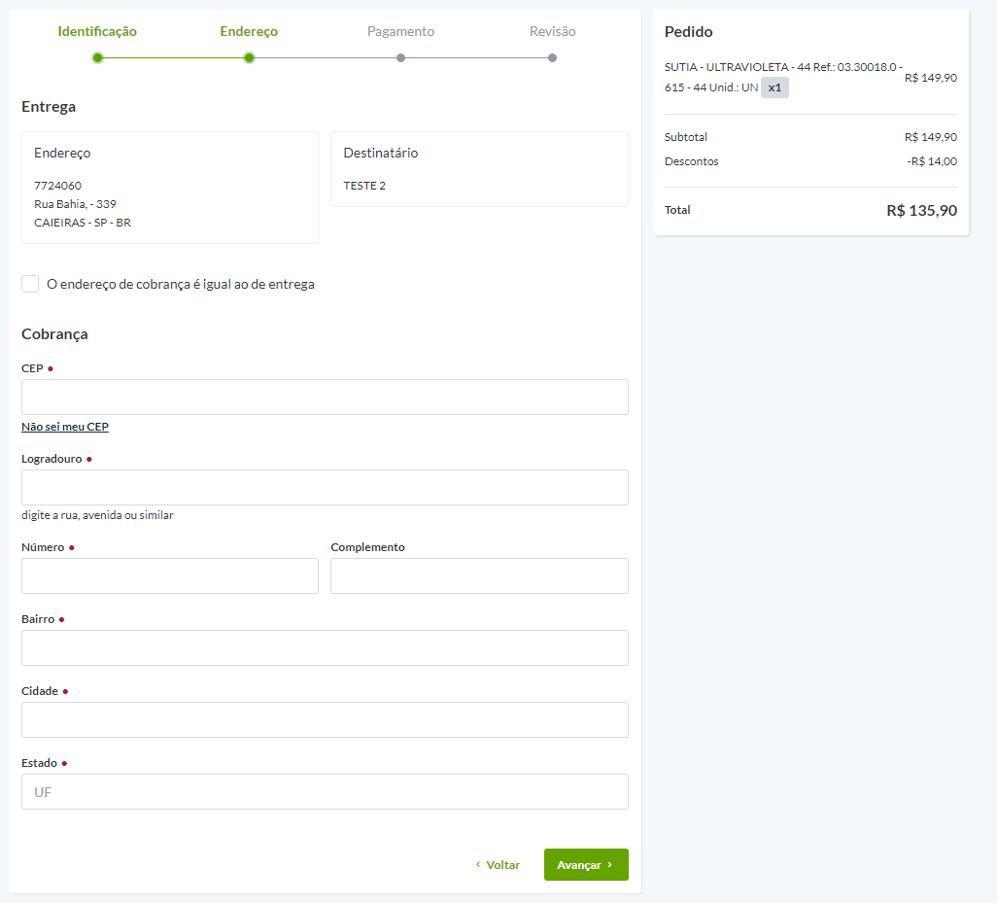Open the Estado UF dropdown

(x=325, y=791)
